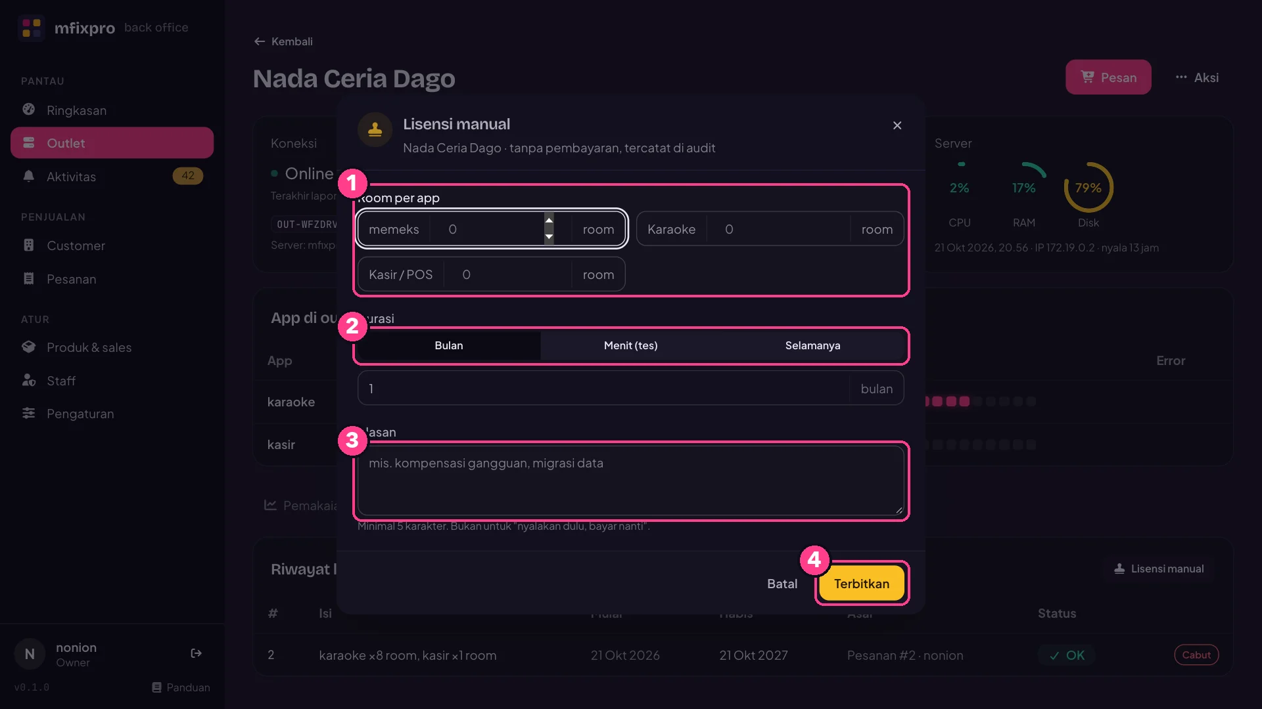Increase memeks rooms with up arrow
This screenshot has height=709, width=1262.
point(549,221)
